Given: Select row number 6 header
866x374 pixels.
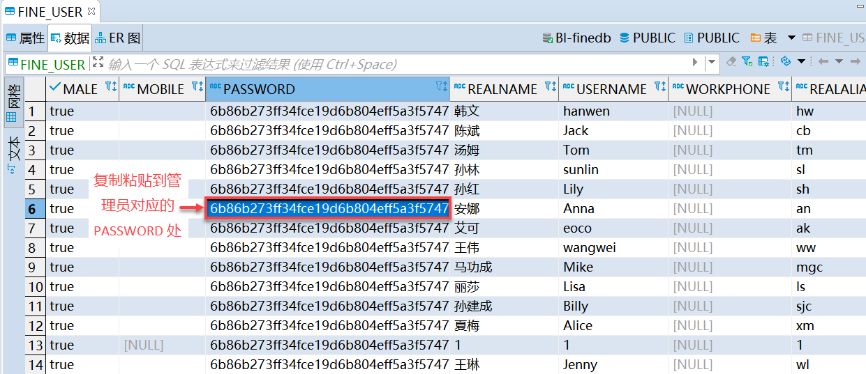Looking at the screenshot, I should pos(36,208).
